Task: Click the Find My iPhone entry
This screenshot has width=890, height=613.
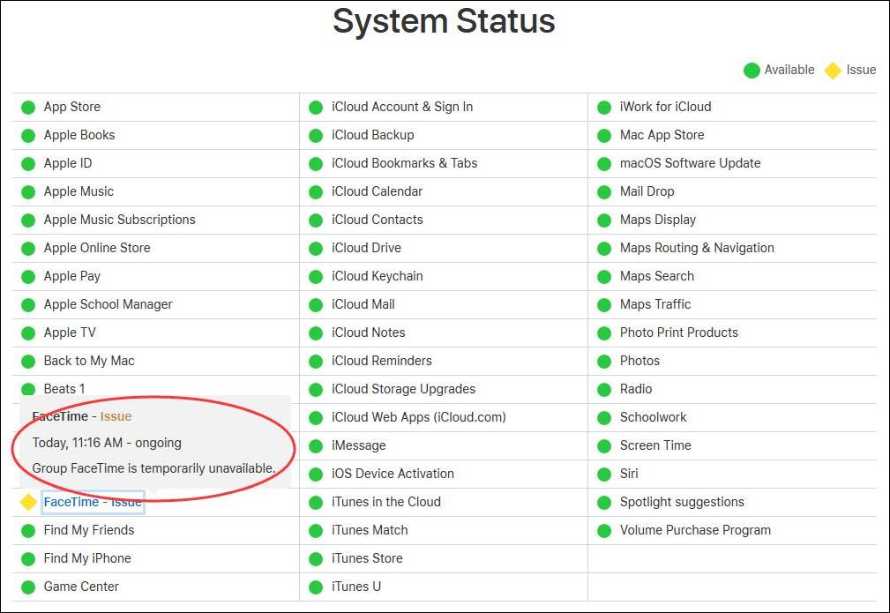Action: [x=87, y=558]
